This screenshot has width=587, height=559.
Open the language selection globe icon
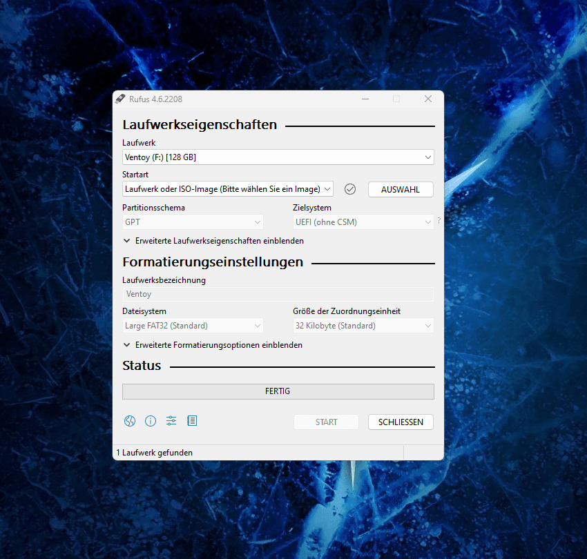point(130,421)
